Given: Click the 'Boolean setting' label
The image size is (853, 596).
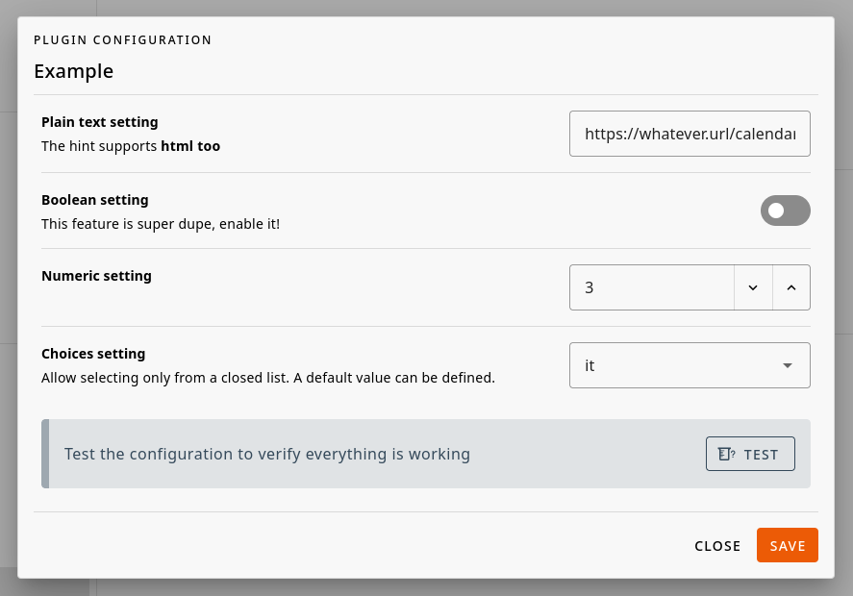Looking at the screenshot, I should coord(94,200).
